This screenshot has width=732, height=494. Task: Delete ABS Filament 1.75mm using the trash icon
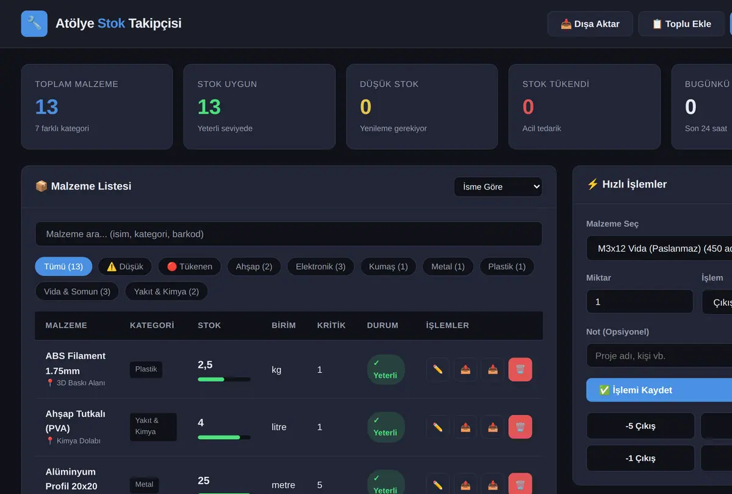pyautogui.click(x=520, y=369)
